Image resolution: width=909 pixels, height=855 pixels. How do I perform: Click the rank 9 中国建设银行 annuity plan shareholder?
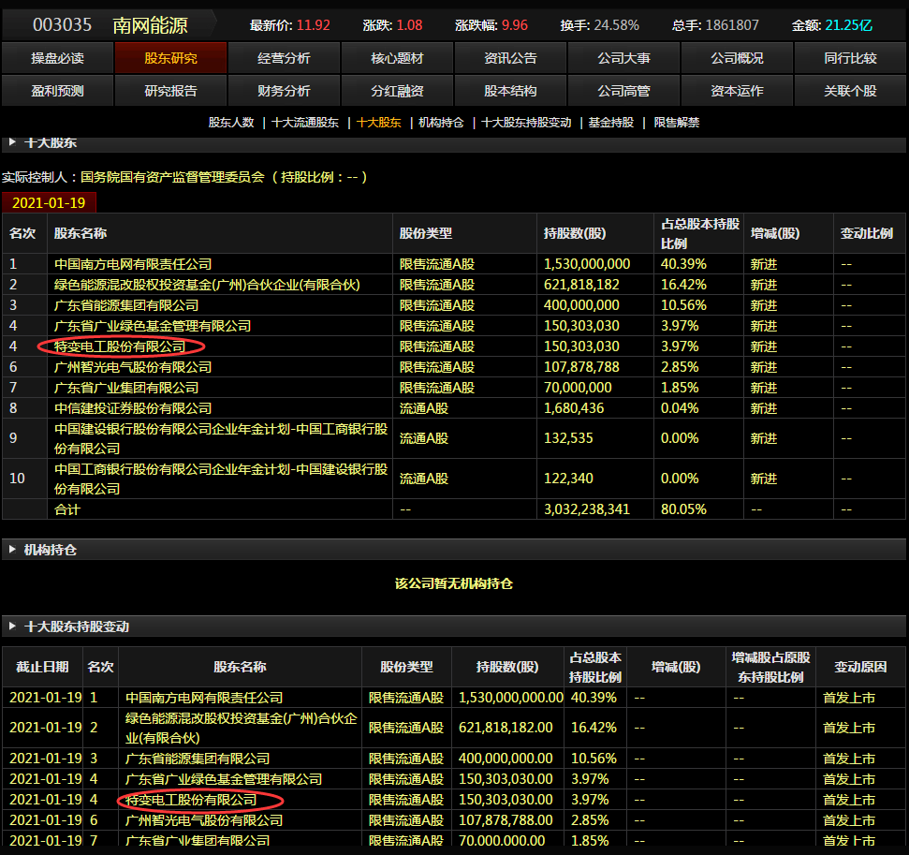pos(221,438)
